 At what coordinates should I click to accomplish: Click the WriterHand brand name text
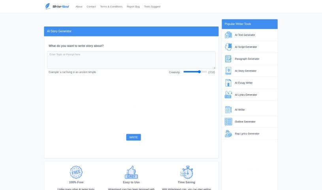(x=60, y=7)
